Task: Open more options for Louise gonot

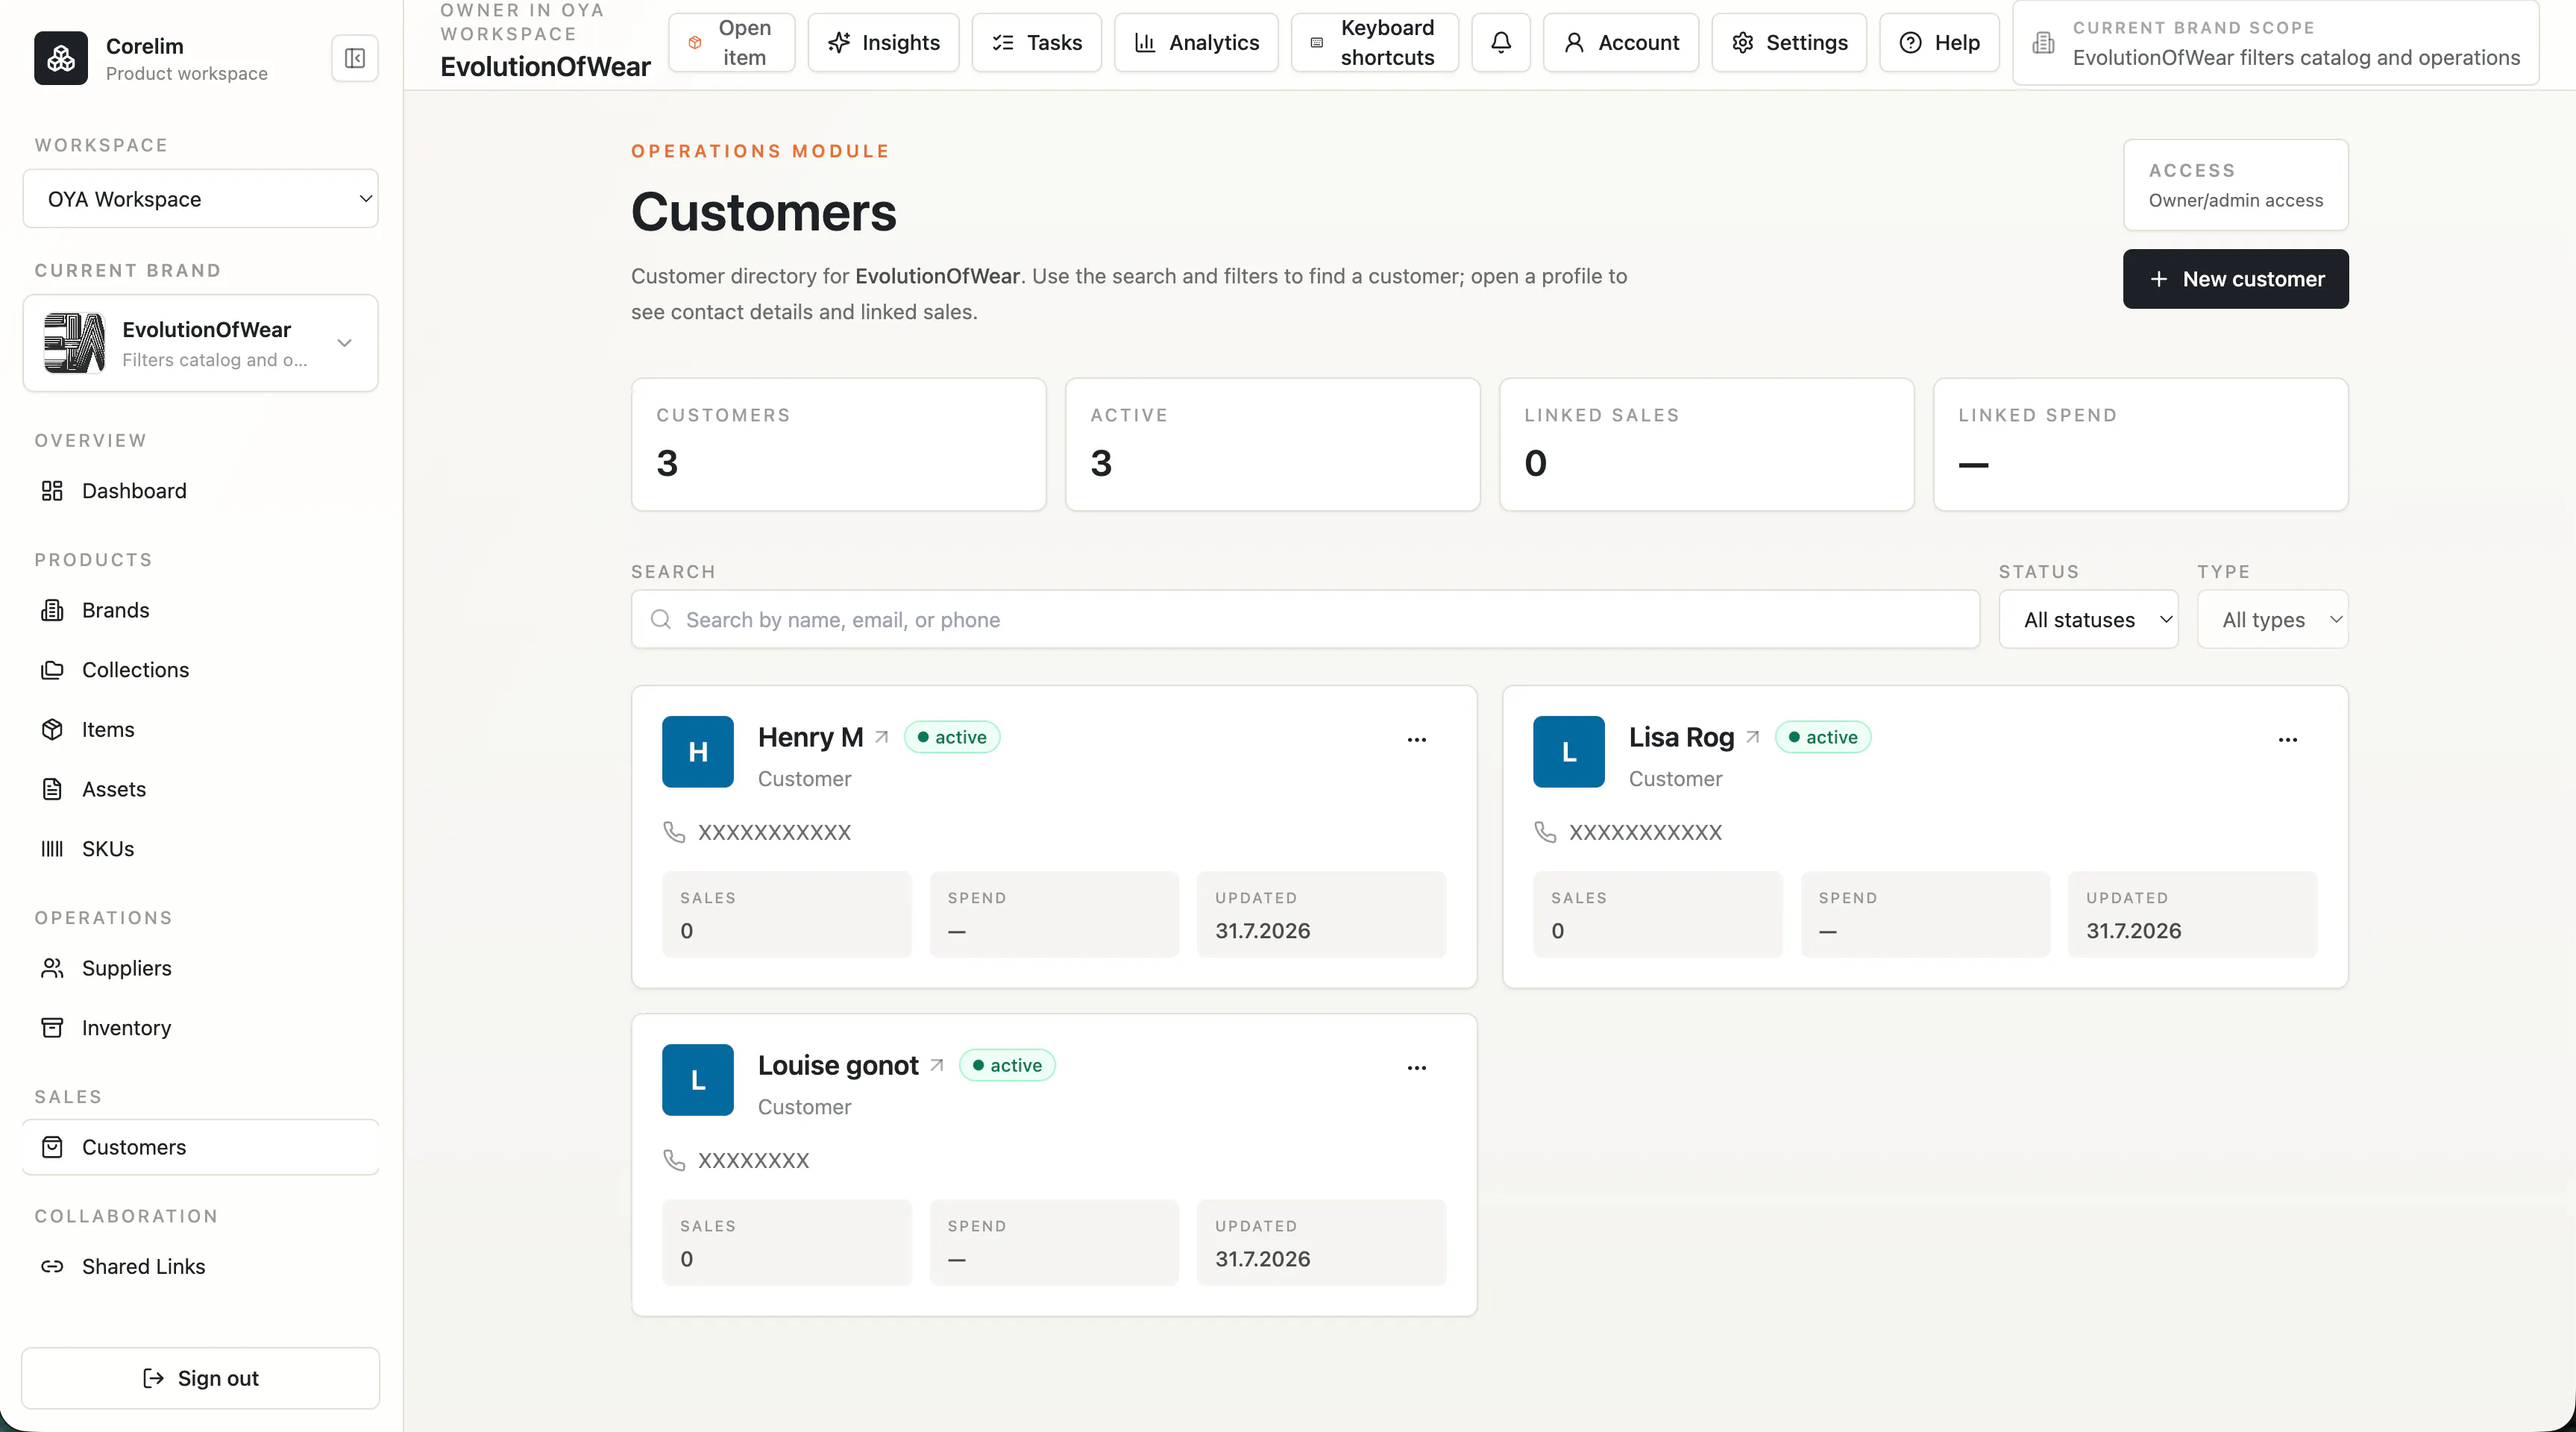Action: coord(1417,1068)
